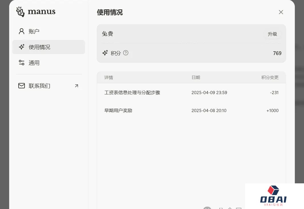
Task: Click the +1000 credit change value
Action: click(x=272, y=111)
